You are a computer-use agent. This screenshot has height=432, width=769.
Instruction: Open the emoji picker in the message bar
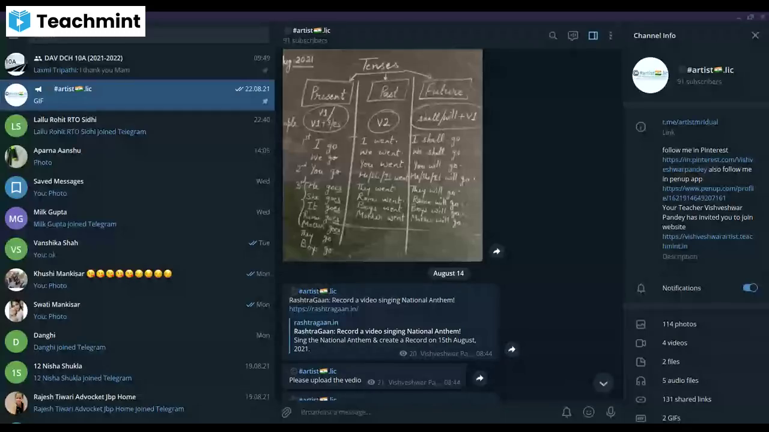pos(589,412)
